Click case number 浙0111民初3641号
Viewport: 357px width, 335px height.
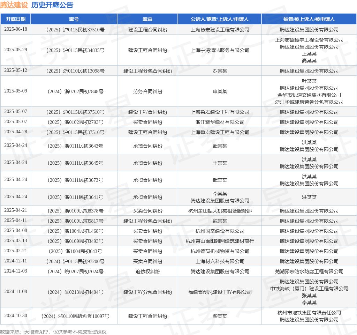click(x=75, y=197)
